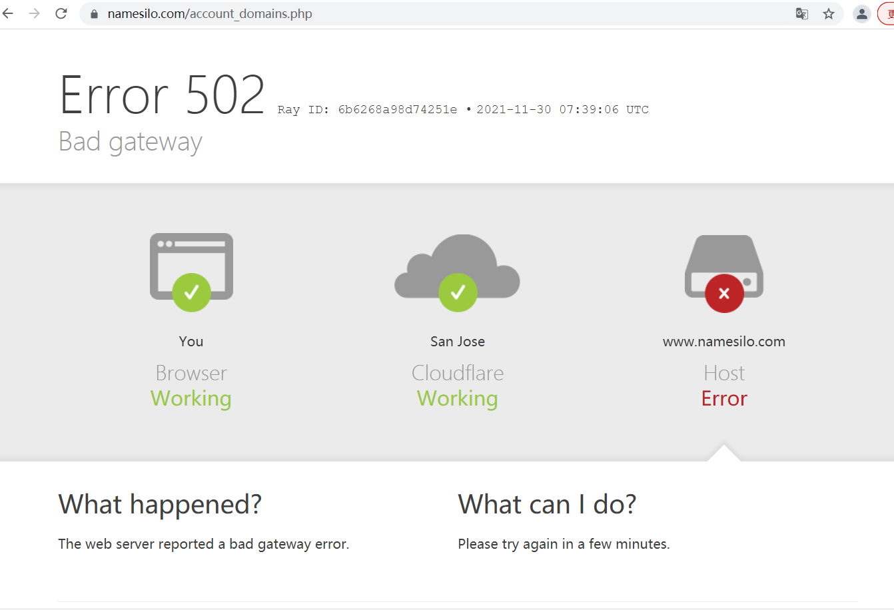
Task: Click the Cloudflare link under San Jose
Action: point(458,373)
